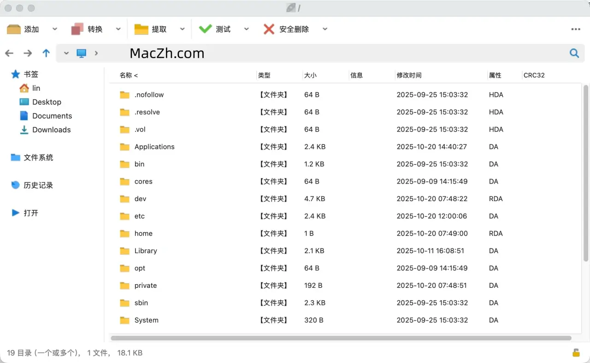Expand the address bar history chevron
Viewport: 590px width, 363px height.
click(66, 53)
